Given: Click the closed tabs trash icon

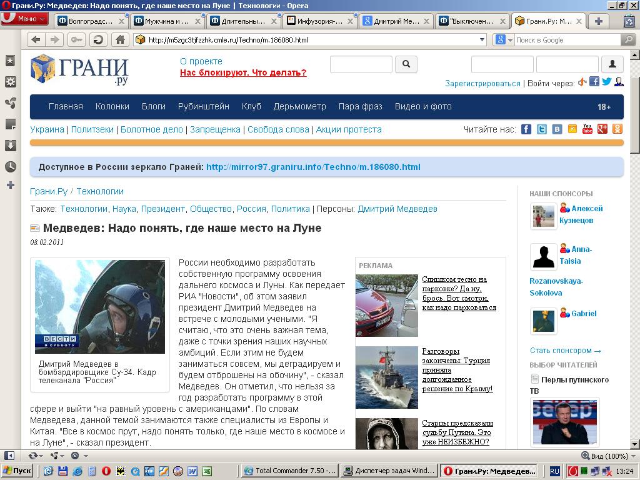Looking at the screenshot, I should pyautogui.click(x=629, y=21).
